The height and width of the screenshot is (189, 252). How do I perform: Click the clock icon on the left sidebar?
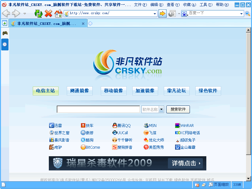[x=4, y=44]
